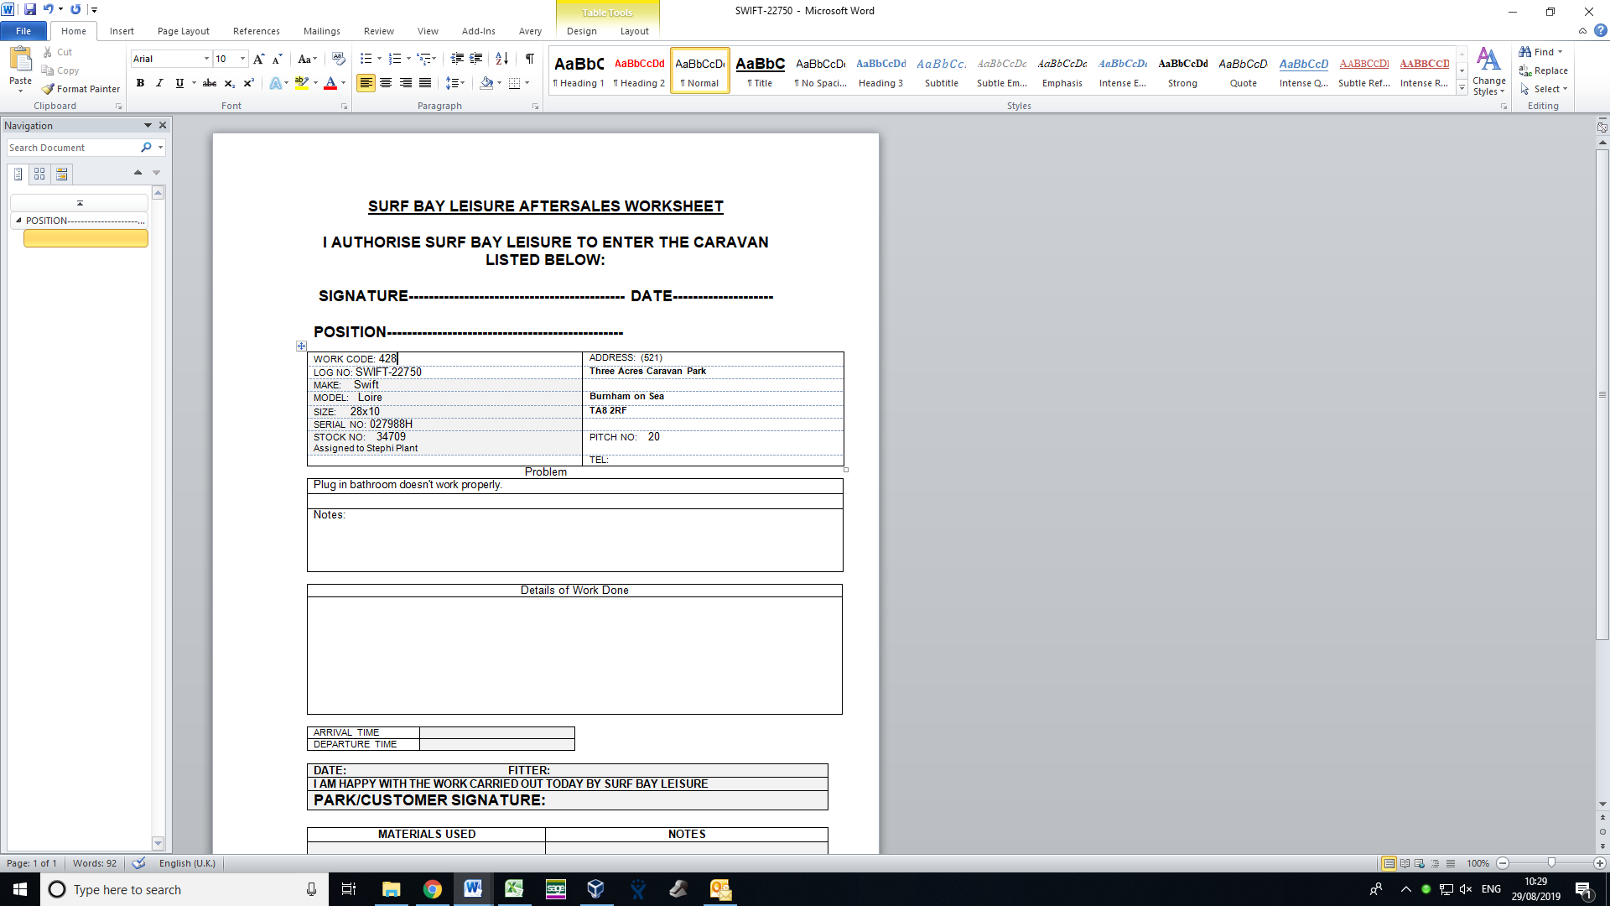Screen dimensions: 1610x906
Task: Click the Format Painter icon
Action: [x=49, y=89]
